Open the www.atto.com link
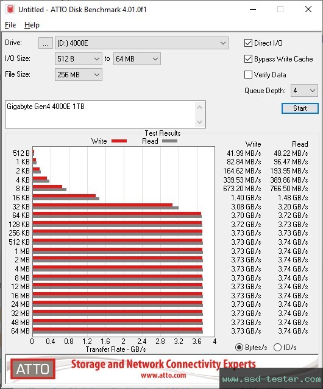The width and height of the screenshot is (323, 389). tap(163, 375)
